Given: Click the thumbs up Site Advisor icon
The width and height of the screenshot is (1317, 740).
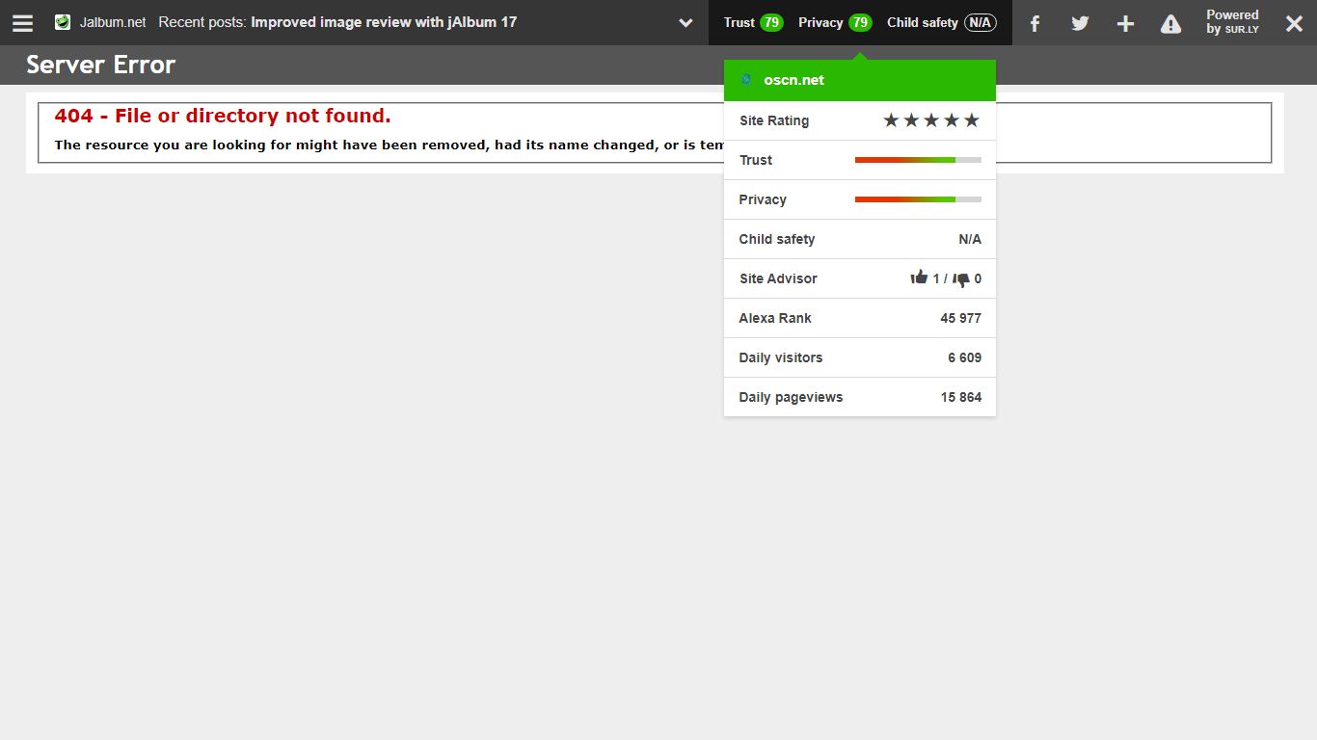Looking at the screenshot, I should click(x=919, y=277).
